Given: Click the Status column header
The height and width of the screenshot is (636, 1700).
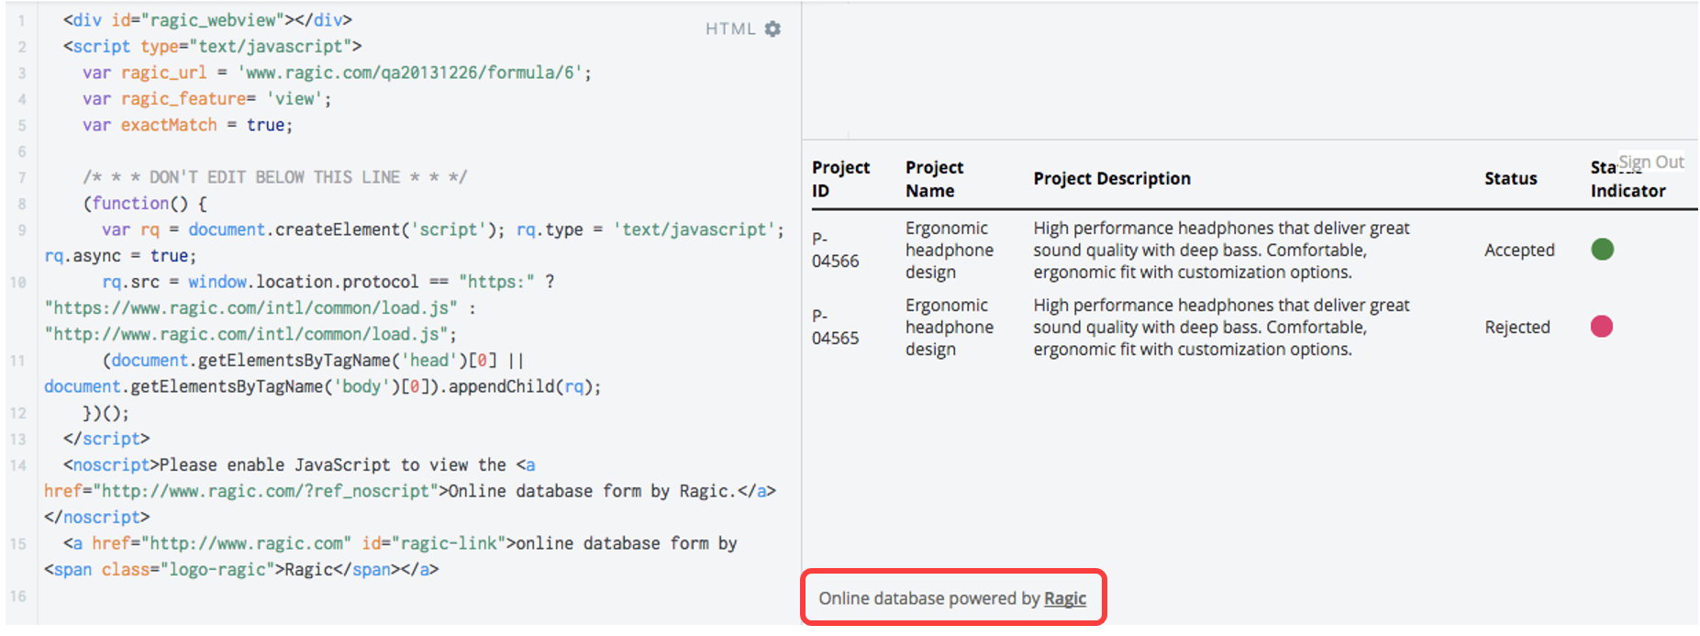Looking at the screenshot, I should pyautogui.click(x=1510, y=179).
